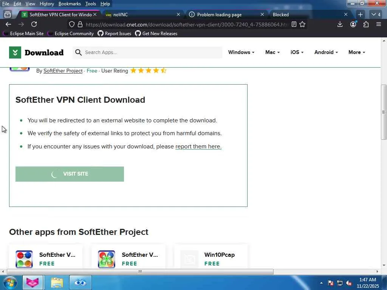Open the Tools menu
Viewport: 387px width, 290px height.
click(x=91, y=4)
